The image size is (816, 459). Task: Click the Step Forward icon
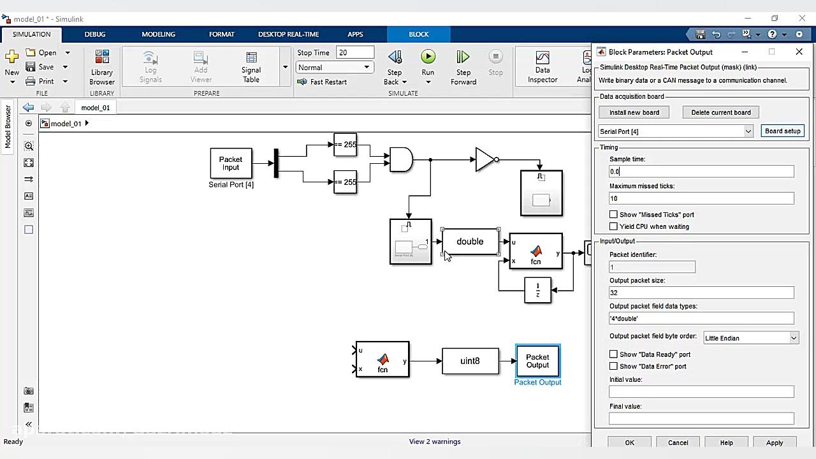click(x=463, y=57)
